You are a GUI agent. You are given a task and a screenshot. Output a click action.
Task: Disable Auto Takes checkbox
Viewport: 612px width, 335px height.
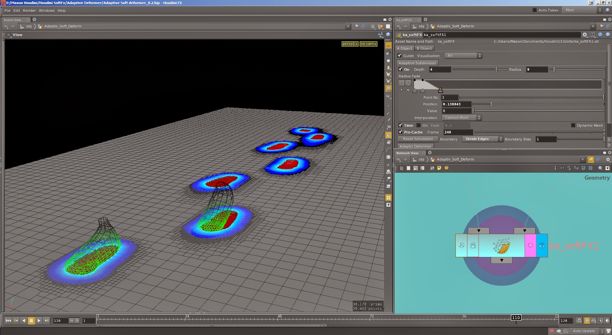(535, 10)
